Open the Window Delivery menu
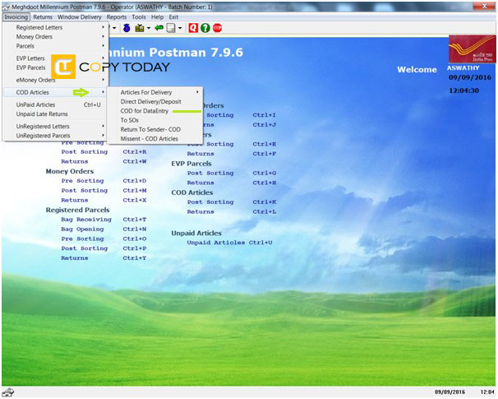Image resolution: width=498 pixels, height=399 pixels. pos(79,16)
